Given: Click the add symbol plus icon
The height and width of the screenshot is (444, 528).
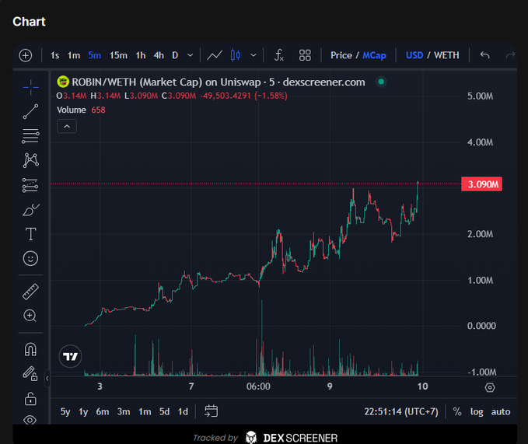Looking at the screenshot, I should (x=26, y=55).
